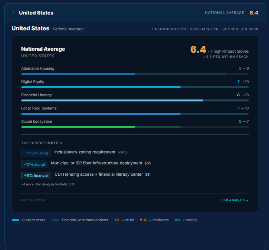This screenshot has width=269, height=250.
Task: Click the United States header title
Action: click(x=36, y=13)
